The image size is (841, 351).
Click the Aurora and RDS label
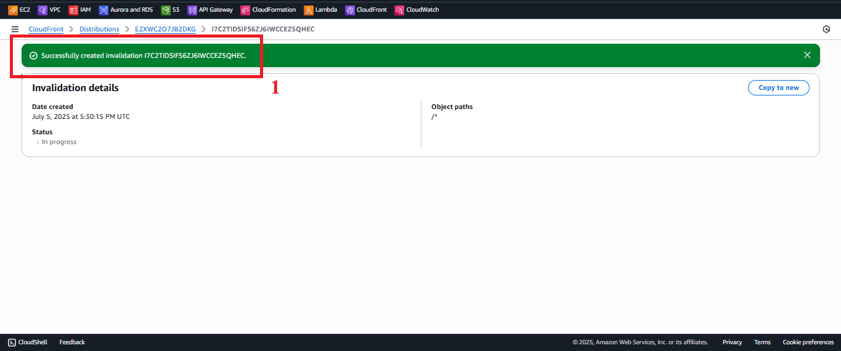[x=131, y=10]
